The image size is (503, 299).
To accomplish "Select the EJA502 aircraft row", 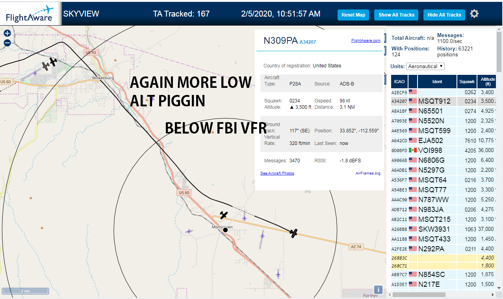I will coord(444,141).
